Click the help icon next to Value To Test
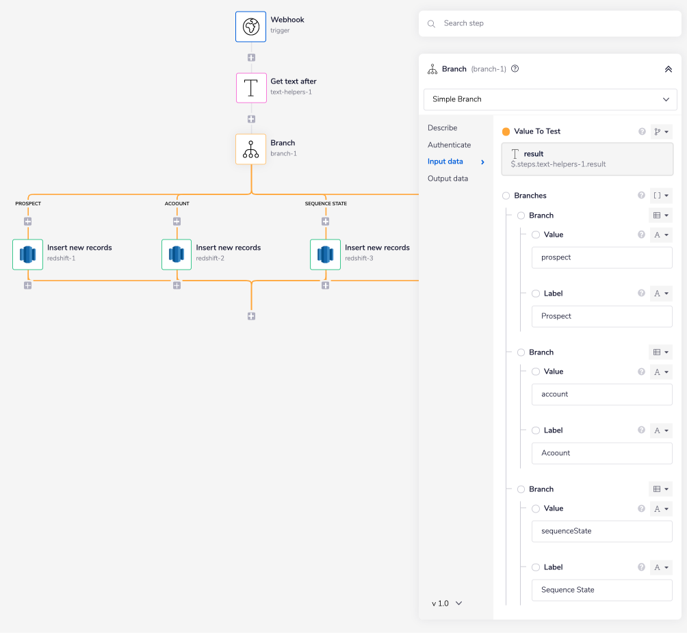687x633 pixels. [x=641, y=131]
